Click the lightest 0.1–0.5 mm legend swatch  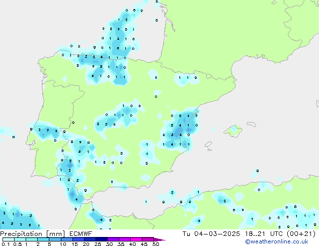point(9,239)
